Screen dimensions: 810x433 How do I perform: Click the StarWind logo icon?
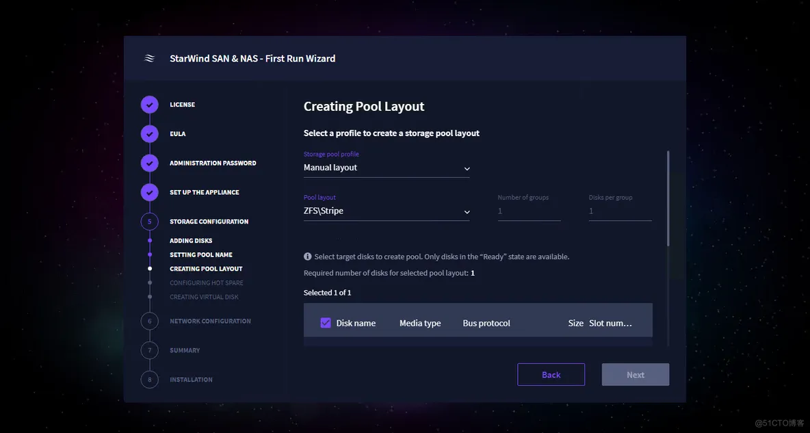[149, 58]
